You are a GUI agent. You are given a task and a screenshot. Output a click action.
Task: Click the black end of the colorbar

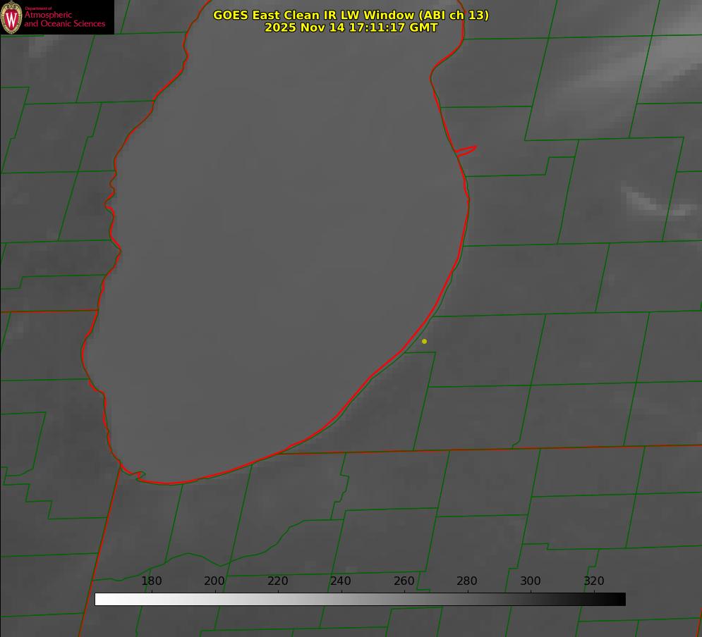tap(619, 600)
